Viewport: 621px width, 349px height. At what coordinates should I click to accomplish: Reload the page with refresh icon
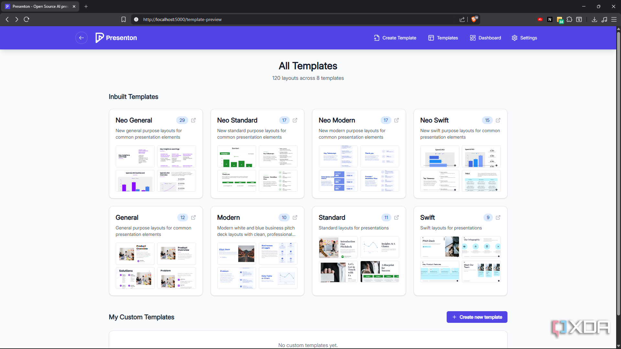pyautogui.click(x=27, y=19)
